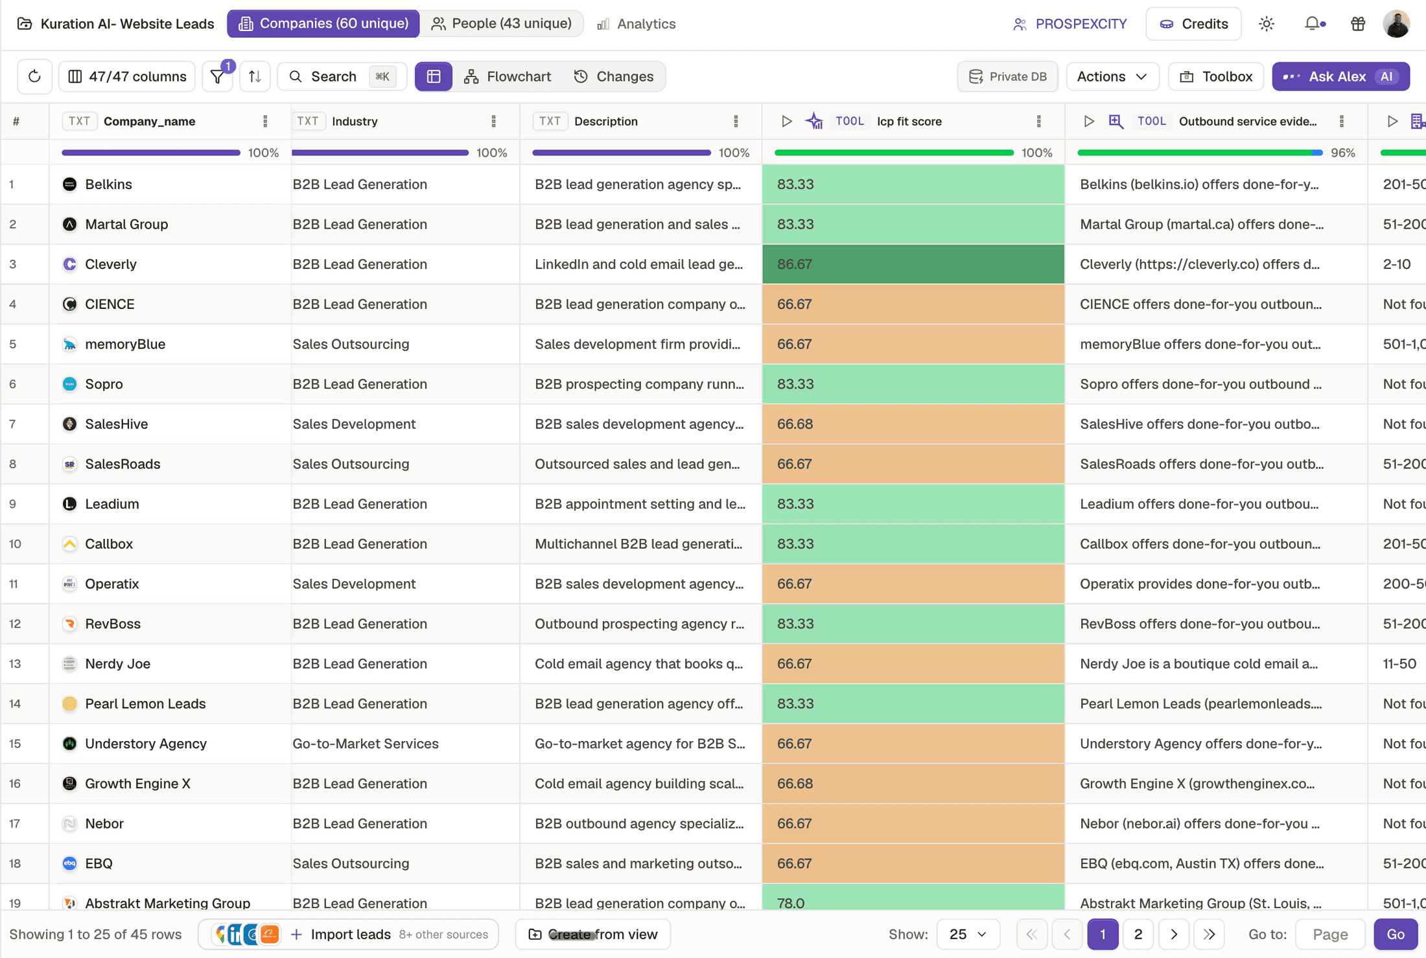The width and height of the screenshot is (1426, 958).
Task: Click the Cleverly company logo
Action: (69, 264)
